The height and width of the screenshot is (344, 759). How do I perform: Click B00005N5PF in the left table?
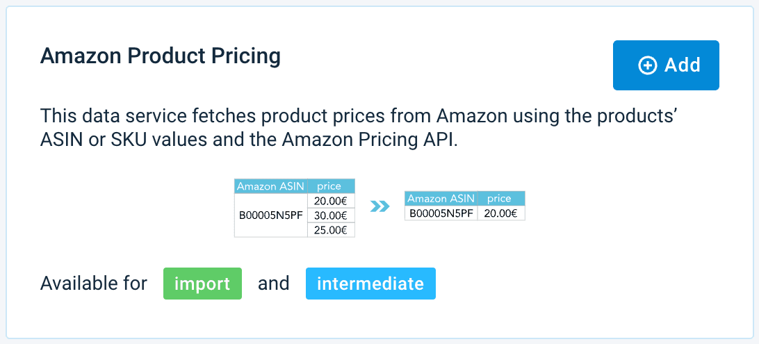271,215
